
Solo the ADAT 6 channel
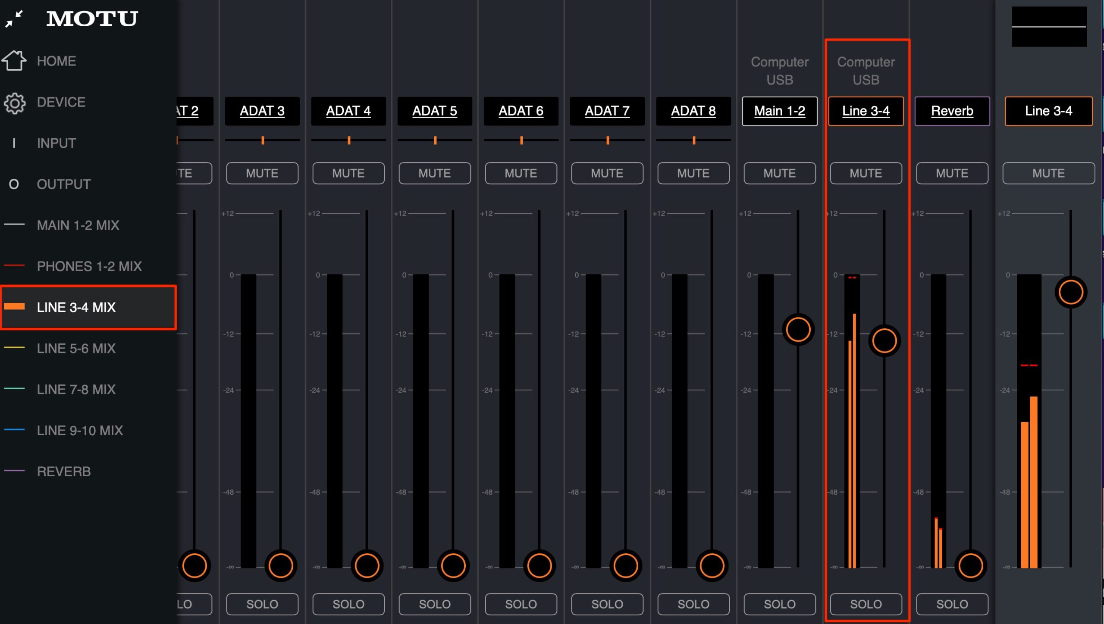click(x=521, y=604)
